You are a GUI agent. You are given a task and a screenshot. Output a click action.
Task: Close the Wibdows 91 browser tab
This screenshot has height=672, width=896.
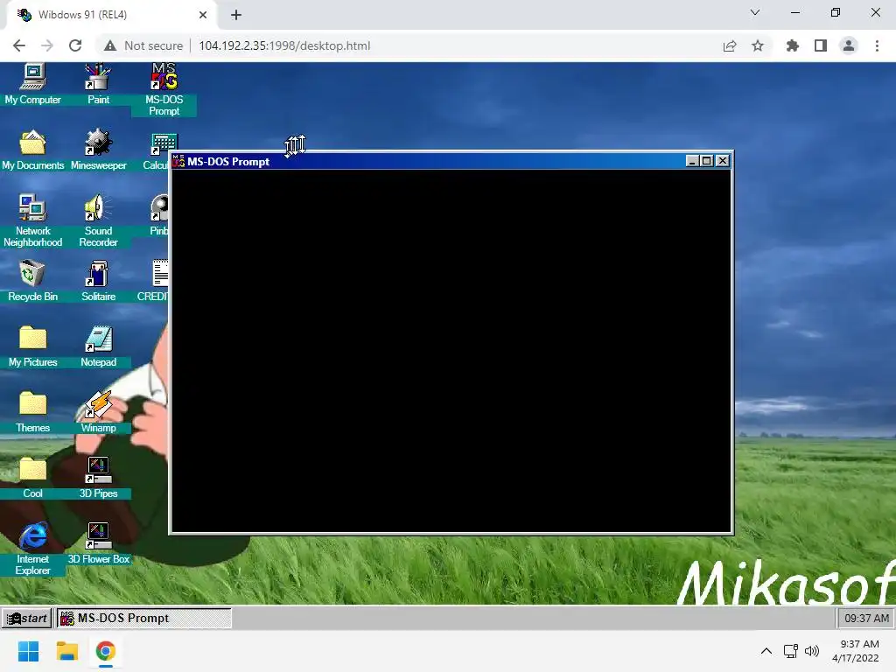pos(203,15)
